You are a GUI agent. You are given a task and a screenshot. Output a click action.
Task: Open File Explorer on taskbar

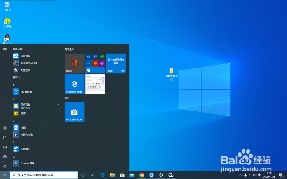(x=112, y=175)
